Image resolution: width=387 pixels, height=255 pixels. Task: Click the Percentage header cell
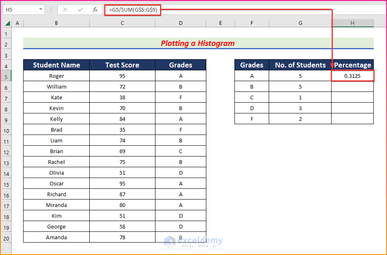click(x=352, y=65)
